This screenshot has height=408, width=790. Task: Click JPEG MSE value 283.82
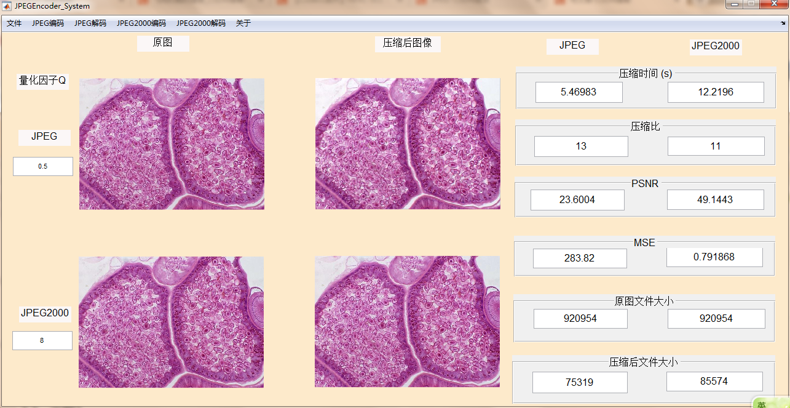coord(580,258)
